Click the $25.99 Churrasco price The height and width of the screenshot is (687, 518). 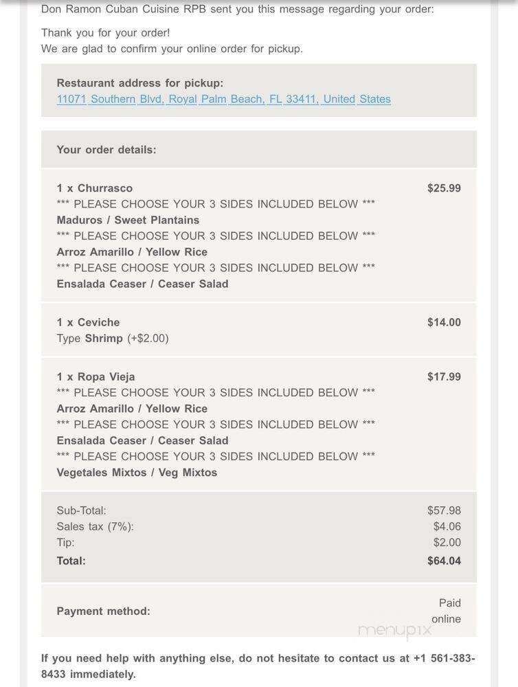444,188
